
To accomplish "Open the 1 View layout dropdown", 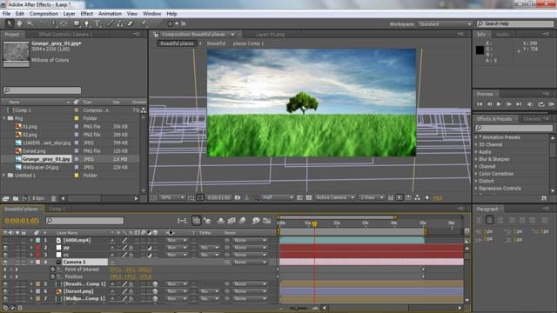I will [x=372, y=197].
